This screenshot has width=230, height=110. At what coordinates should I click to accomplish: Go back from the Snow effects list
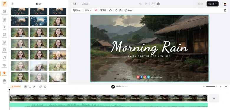tap(12, 4)
